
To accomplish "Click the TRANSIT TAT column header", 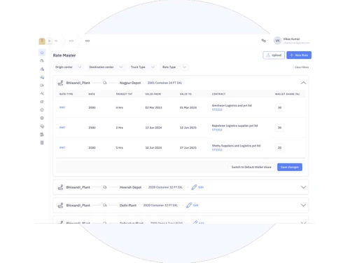I will [124, 94].
